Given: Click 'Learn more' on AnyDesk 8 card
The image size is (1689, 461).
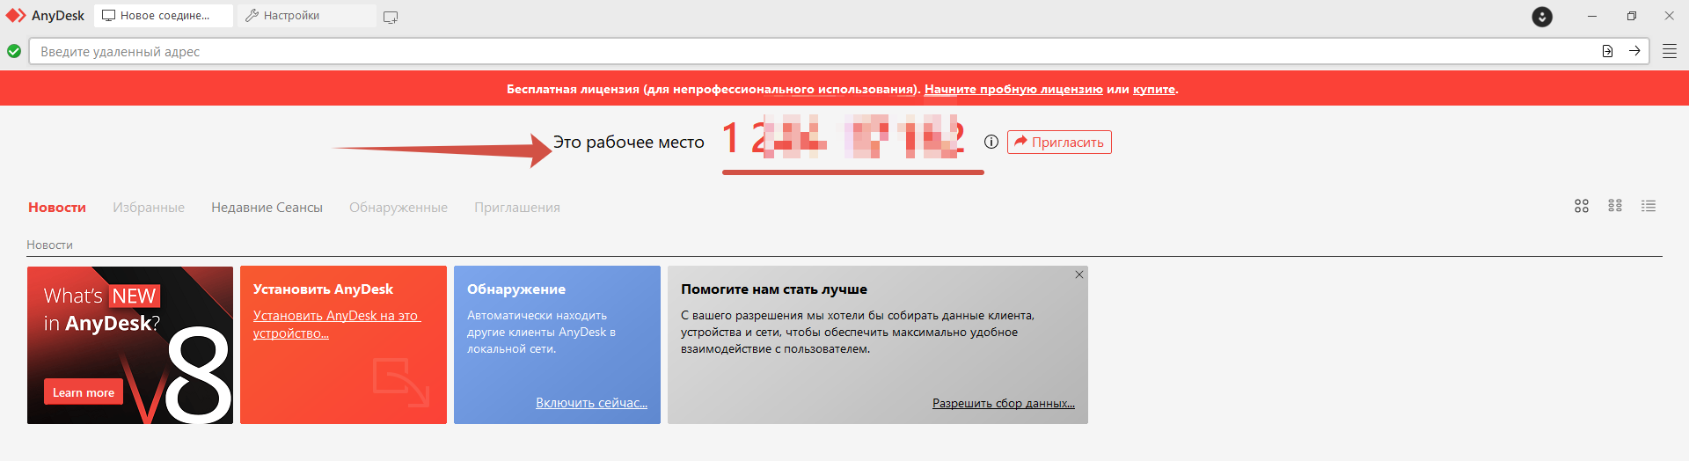Looking at the screenshot, I should [83, 392].
